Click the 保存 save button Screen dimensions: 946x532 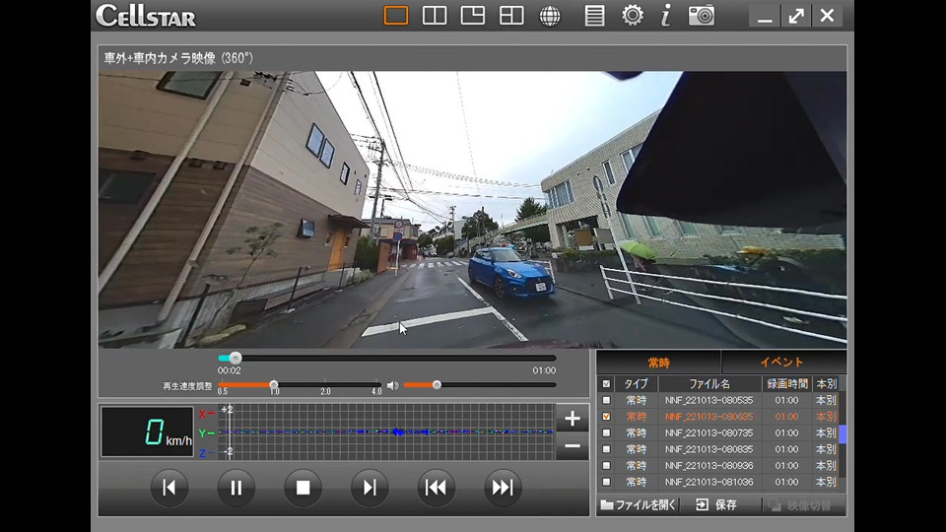(716, 504)
